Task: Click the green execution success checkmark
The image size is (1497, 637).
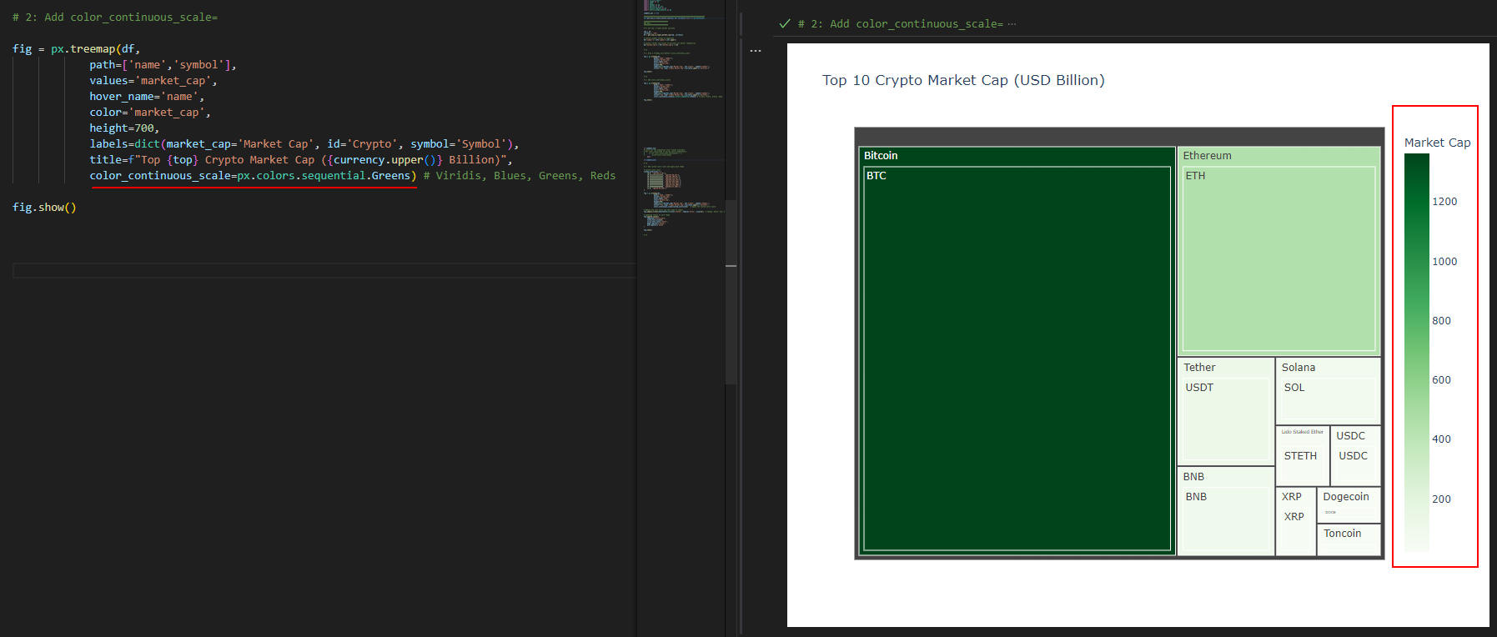Action: pyautogui.click(x=785, y=23)
